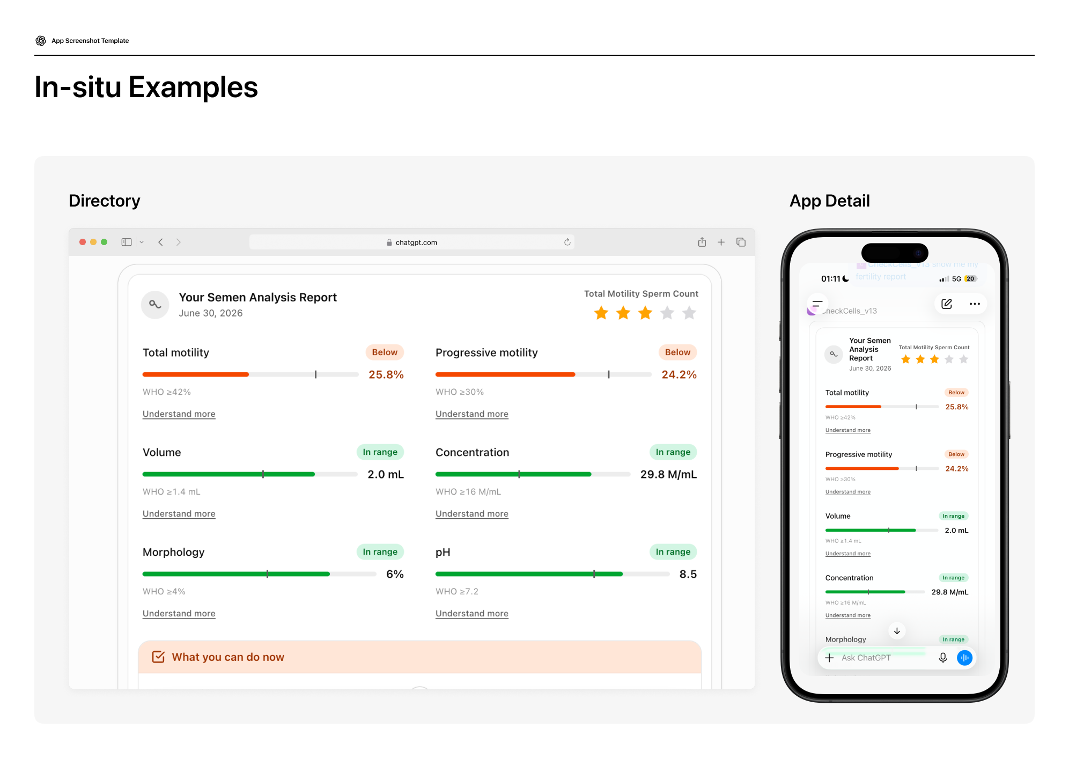Click the 29.8 M/mL value in the browser report
The width and height of the screenshot is (1069, 758).
pos(669,474)
